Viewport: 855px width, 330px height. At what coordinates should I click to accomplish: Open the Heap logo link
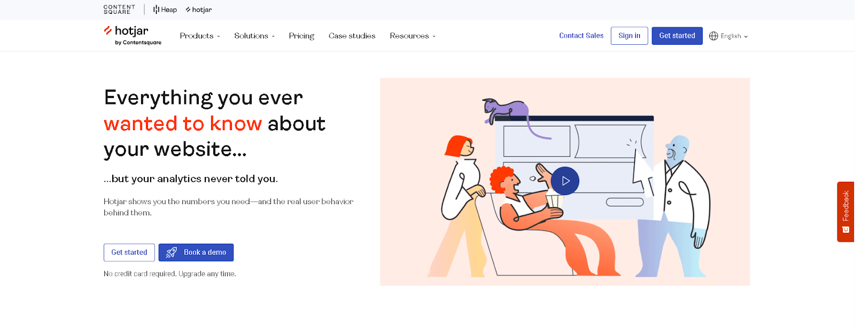pyautogui.click(x=165, y=10)
